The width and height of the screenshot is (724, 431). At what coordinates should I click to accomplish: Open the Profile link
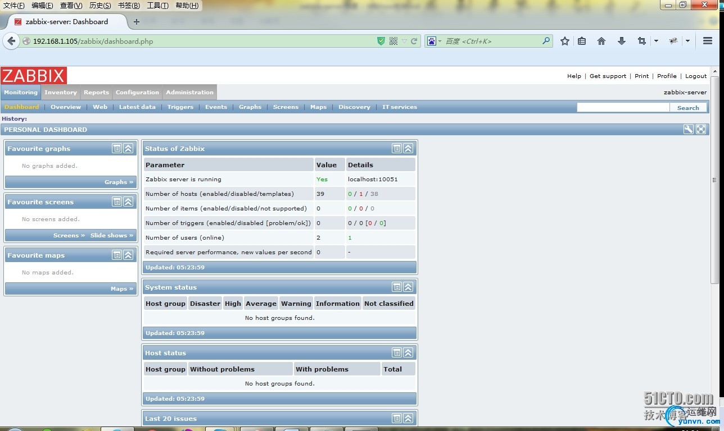click(667, 76)
